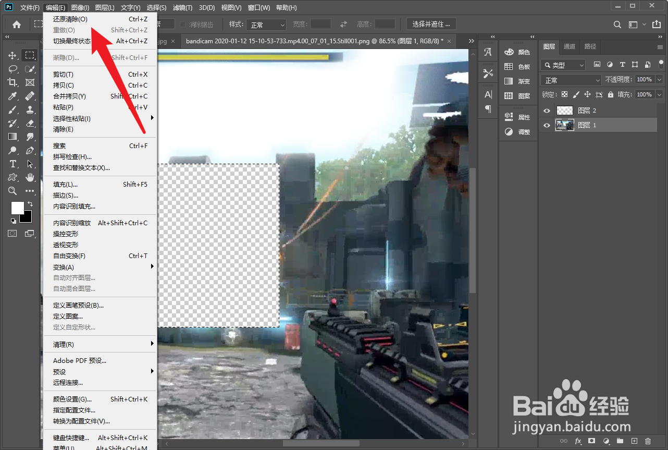
Task: Change screen mode icon
Action: (x=30, y=234)
